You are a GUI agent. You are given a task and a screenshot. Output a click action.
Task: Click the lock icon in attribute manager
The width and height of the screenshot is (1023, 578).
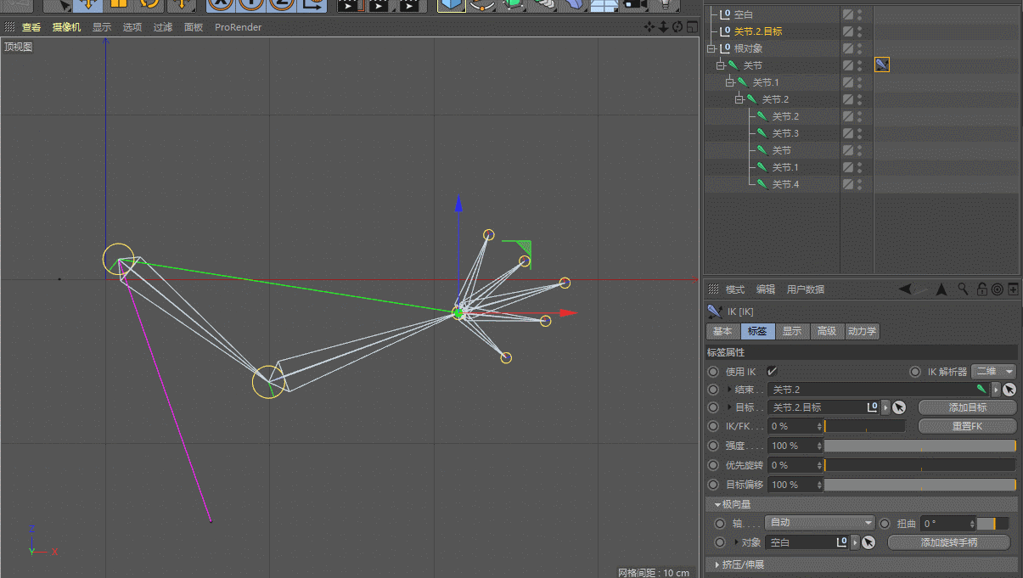click(981, 289)
